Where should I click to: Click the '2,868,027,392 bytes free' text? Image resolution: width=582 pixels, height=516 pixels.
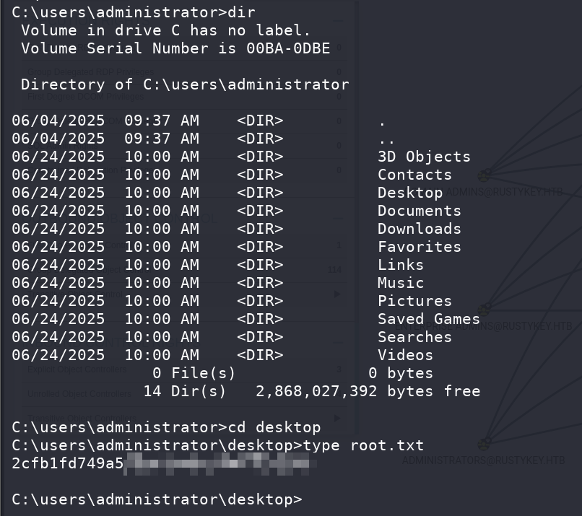coord(368,391)
